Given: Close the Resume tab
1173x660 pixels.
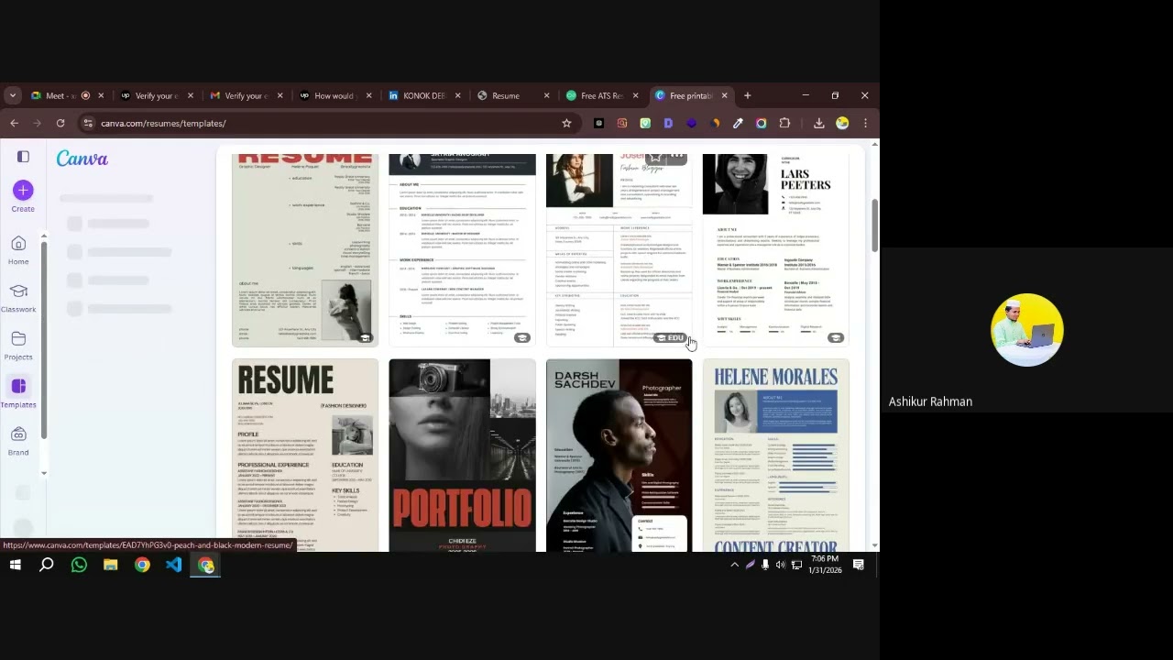Looking at the screenshot, I should point(547,95).
